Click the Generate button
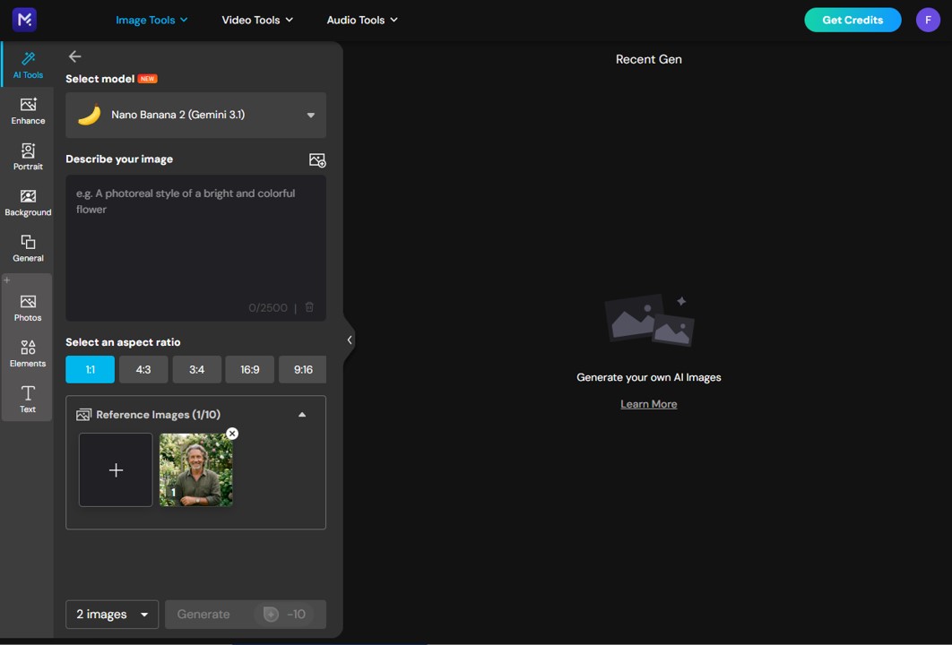 pos(246,614)
